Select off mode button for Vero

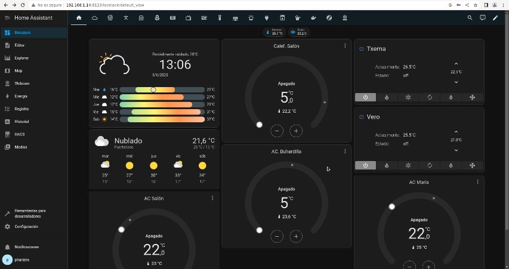(366, 165)
